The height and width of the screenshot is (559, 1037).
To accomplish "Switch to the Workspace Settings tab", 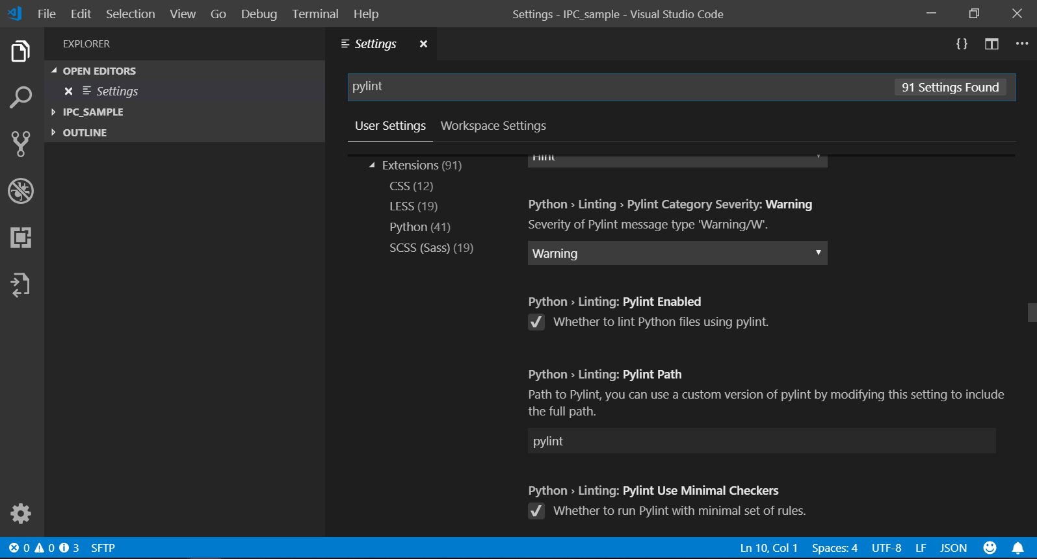I will coord(493,126).
